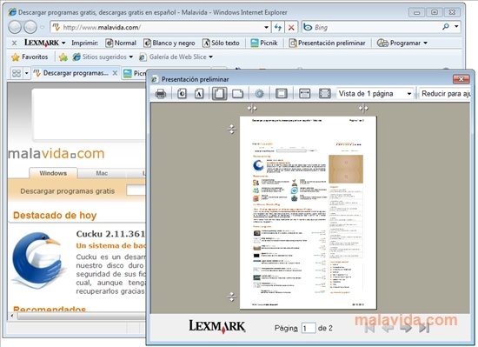Click the right top margin handle above page

tap(363, 108)
